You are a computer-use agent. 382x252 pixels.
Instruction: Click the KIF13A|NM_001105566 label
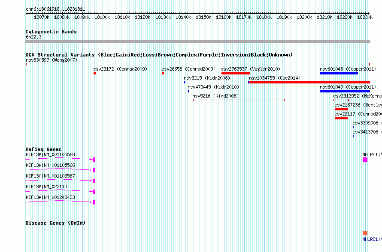[x=50, y=165]
